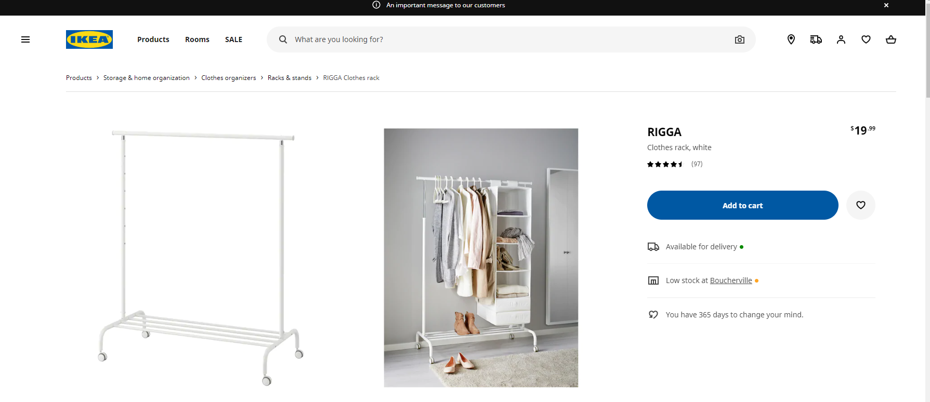The image size is (930, 402).
Task: Open visual search camera icon
Action: pos(739,39)
